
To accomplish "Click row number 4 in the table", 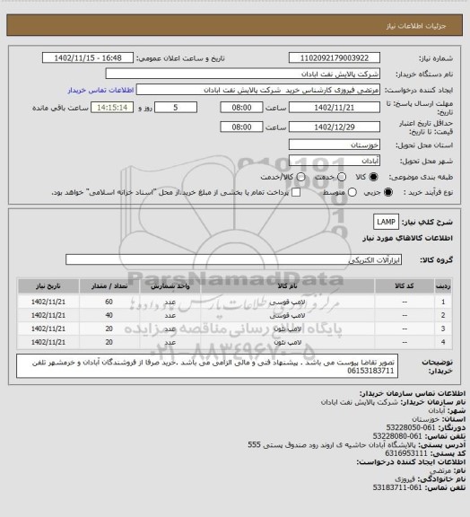I will [443, 342].
